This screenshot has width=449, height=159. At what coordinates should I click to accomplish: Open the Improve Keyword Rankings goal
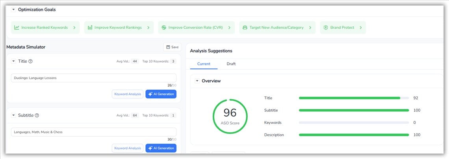119,28
